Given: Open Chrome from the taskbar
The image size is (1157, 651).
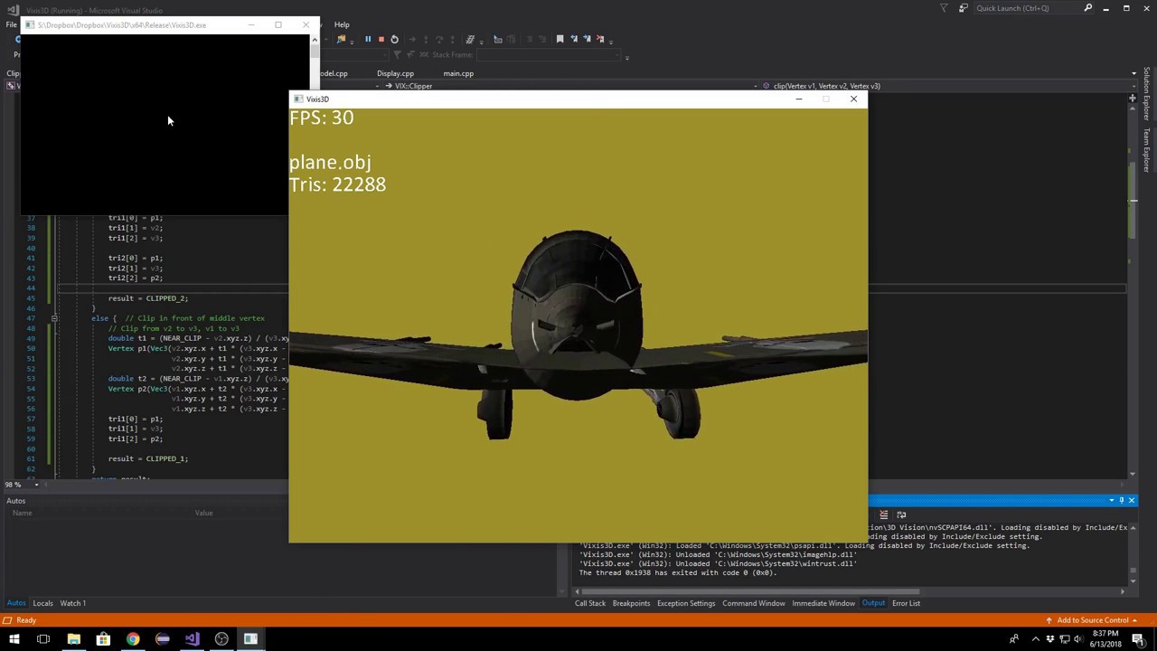Looking at the screenshot, I should [x=133, y=639].
